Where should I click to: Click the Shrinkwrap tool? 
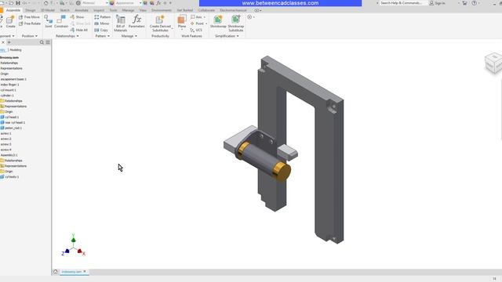pos(218,21)
